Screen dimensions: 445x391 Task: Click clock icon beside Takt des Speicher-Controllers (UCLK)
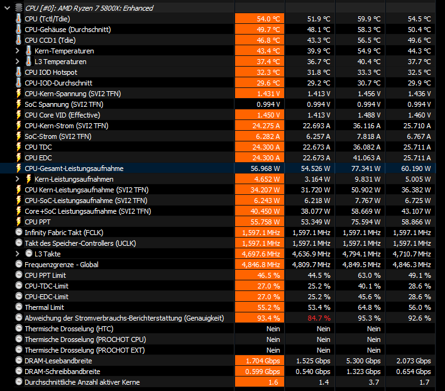point(19,243)
